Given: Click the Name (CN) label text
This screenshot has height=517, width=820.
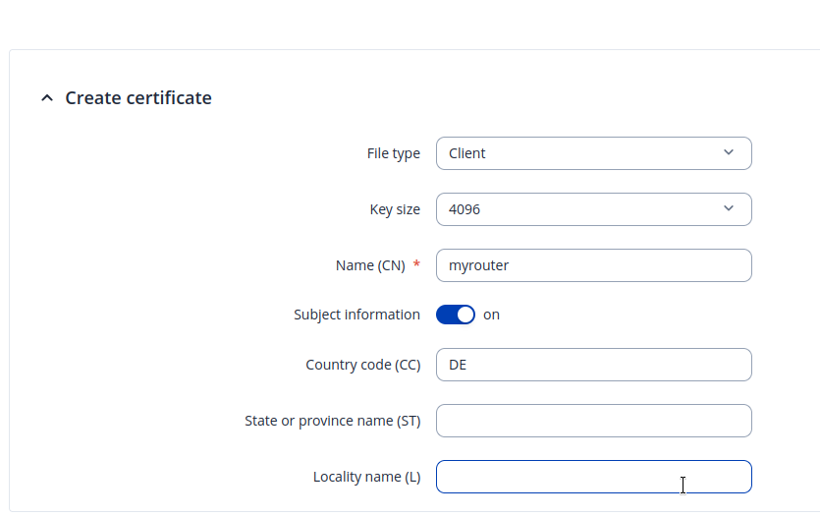Looking at the screenshot, I should (x=370, y=265).
